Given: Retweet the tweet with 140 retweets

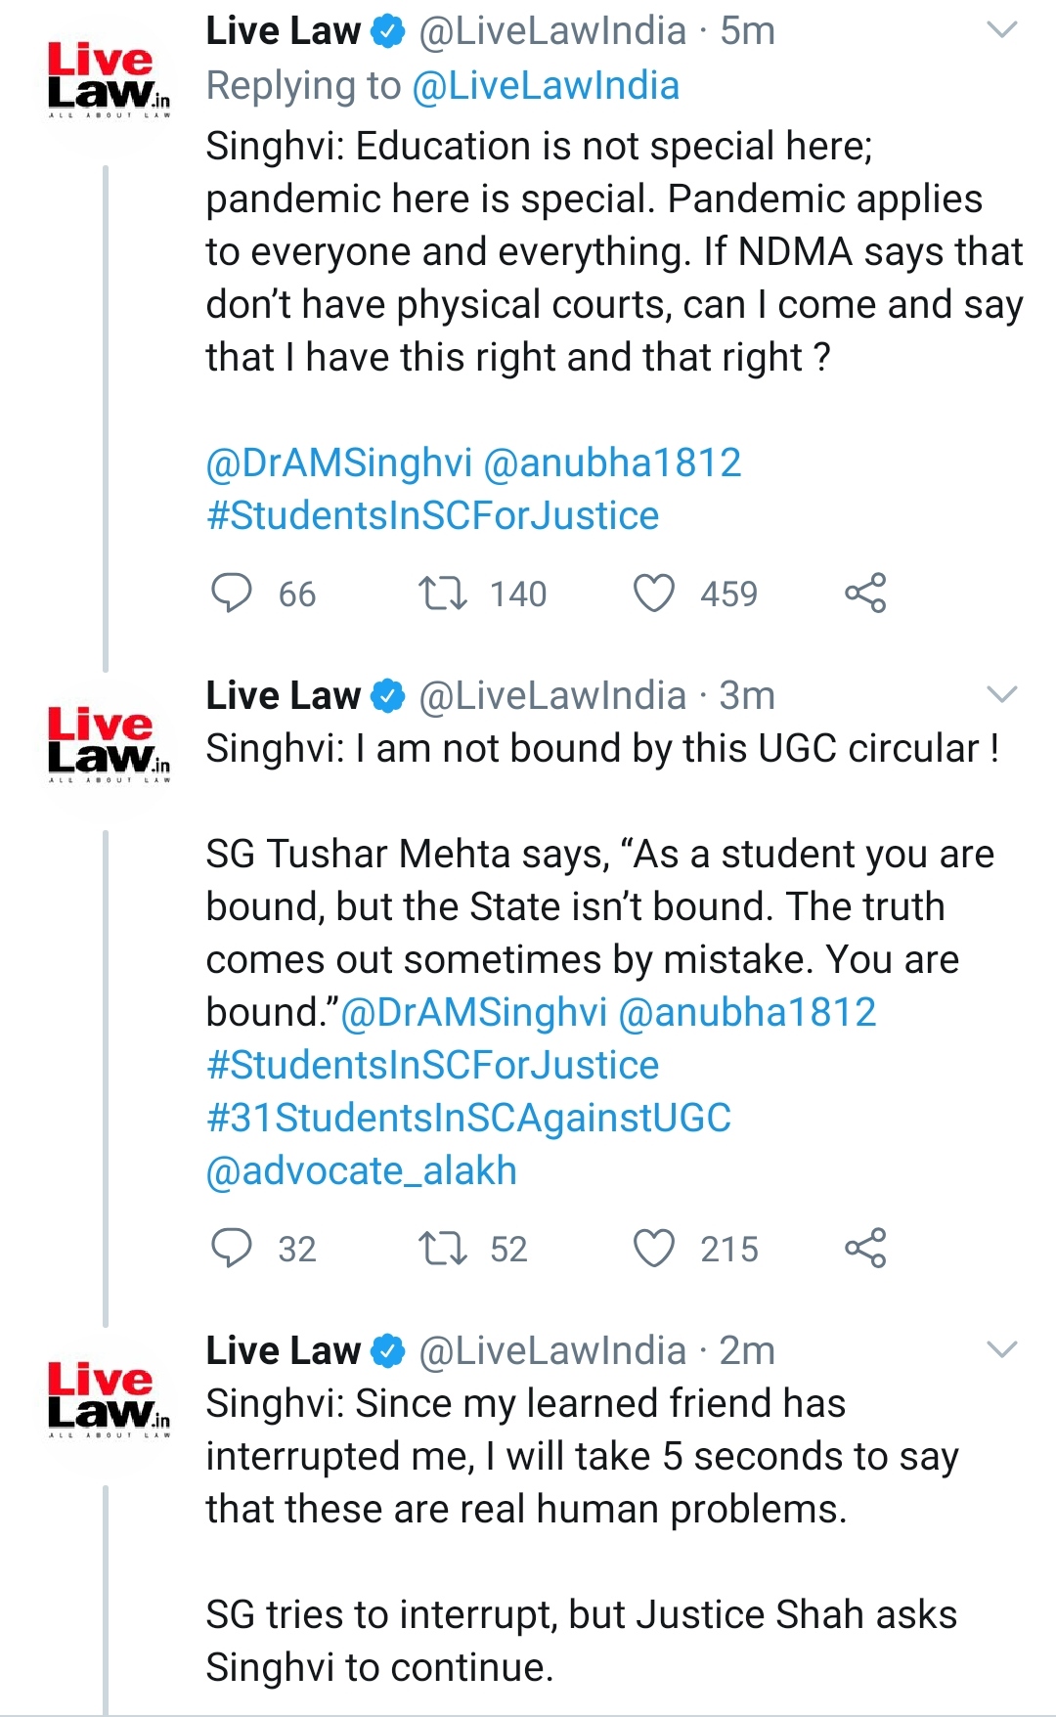Looking at the screenshot, I should pyautogui.click(x=443, y=594).
